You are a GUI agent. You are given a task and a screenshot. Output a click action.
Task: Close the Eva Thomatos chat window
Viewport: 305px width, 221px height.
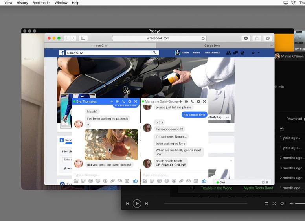click(136, 101)
